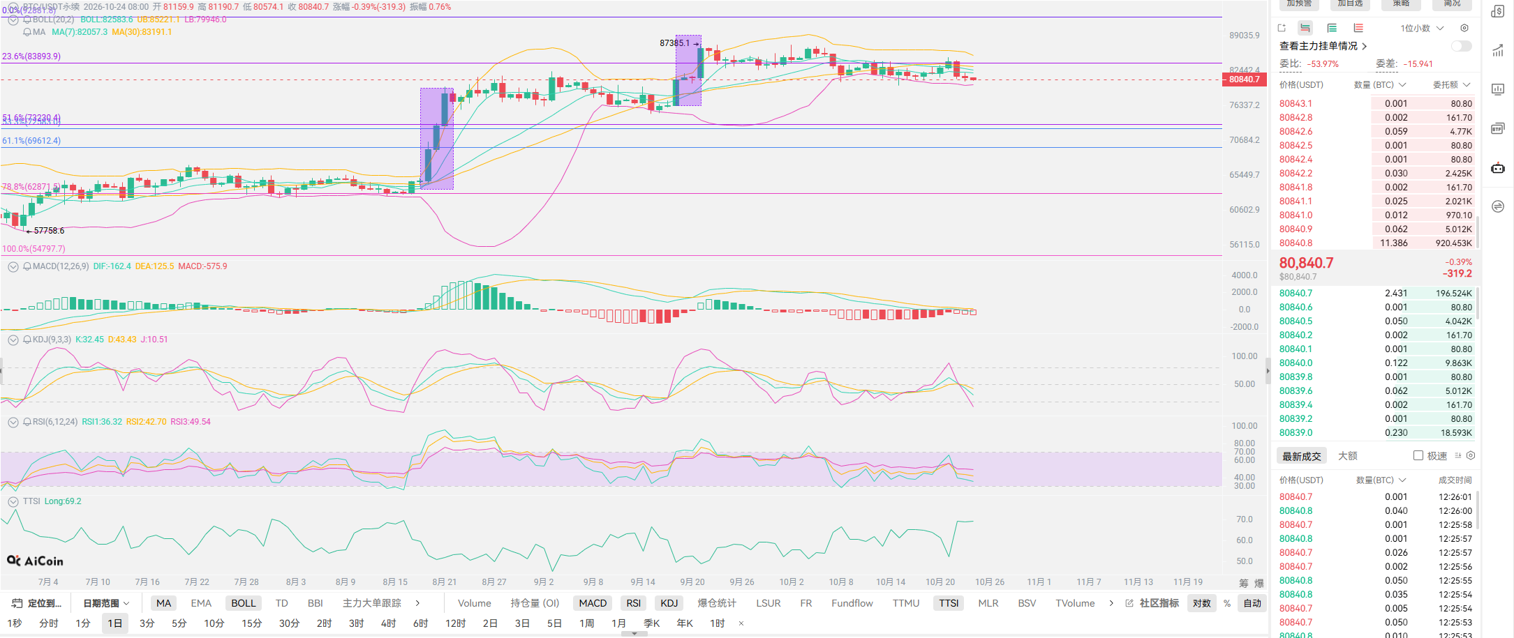Enable the Volume indicator
1514x638 pixels.
click(x=475, y=603)
